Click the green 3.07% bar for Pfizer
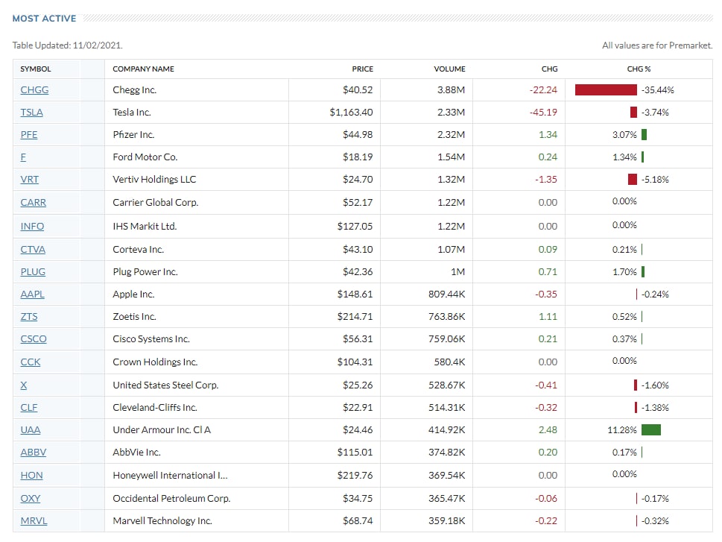The image size is (722, 542). click(645, 135)
